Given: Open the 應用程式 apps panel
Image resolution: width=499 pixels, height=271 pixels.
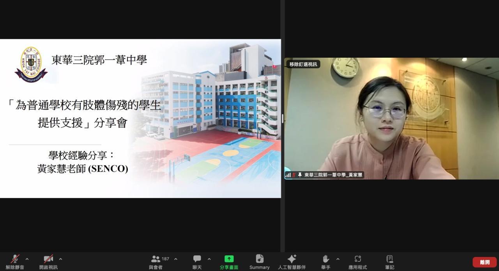Looking at the screenshot, I should tap(357, 262).
